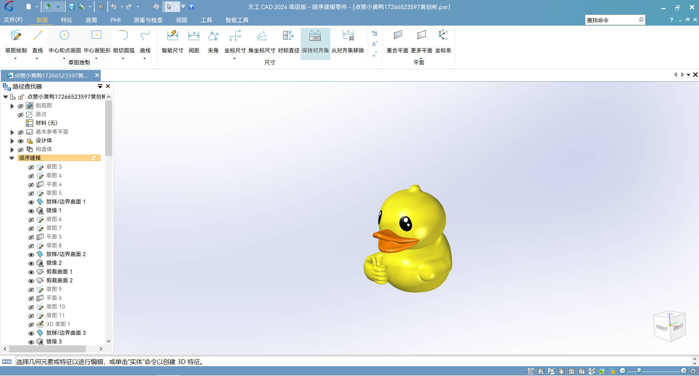
Task: Select 剪裁曲面 2 in the tree
Action: (59, 281)
